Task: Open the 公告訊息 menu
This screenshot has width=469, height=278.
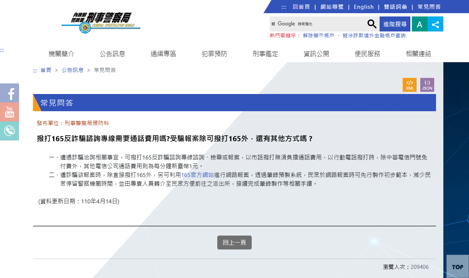Action: coord(112,54)
